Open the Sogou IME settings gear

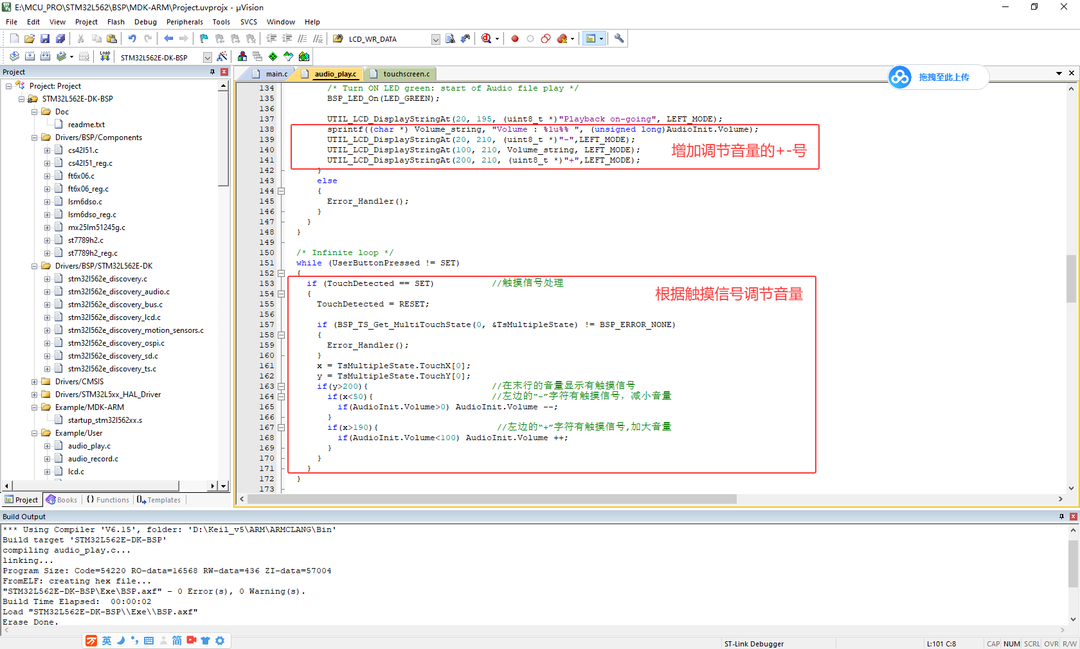220,641
